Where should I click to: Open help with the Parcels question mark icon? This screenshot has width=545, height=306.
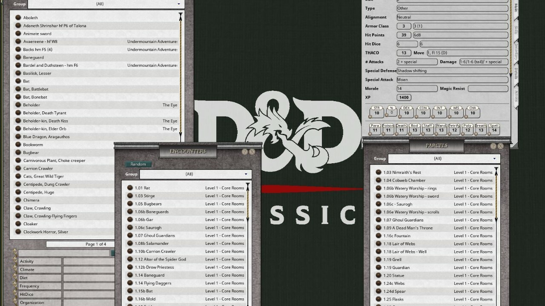click(494, 145)
